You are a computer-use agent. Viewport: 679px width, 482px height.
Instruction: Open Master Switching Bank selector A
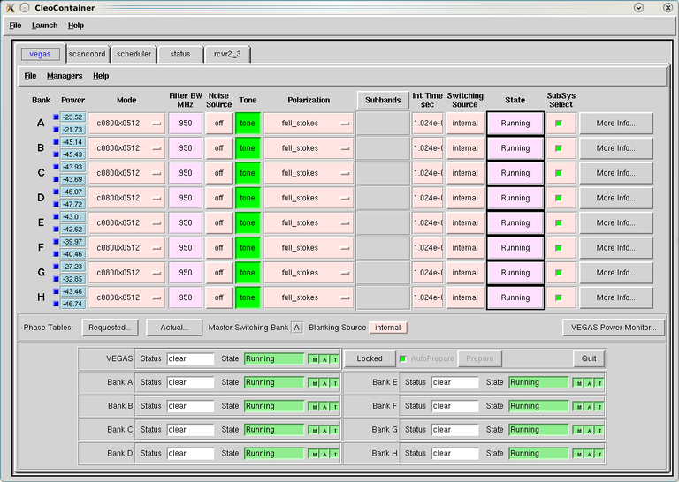pos(297,328)
